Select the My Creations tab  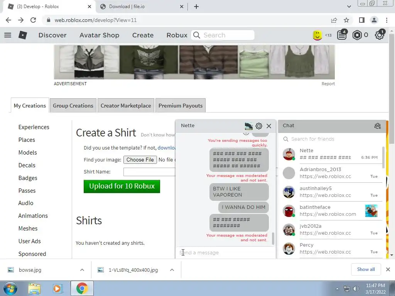pos(30,106)
